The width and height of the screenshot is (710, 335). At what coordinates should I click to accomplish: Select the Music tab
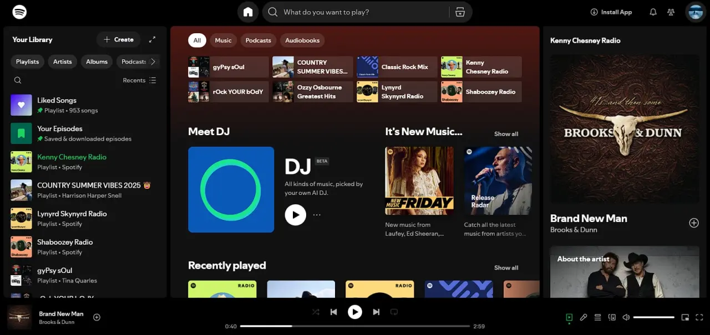tap(223, 40)
